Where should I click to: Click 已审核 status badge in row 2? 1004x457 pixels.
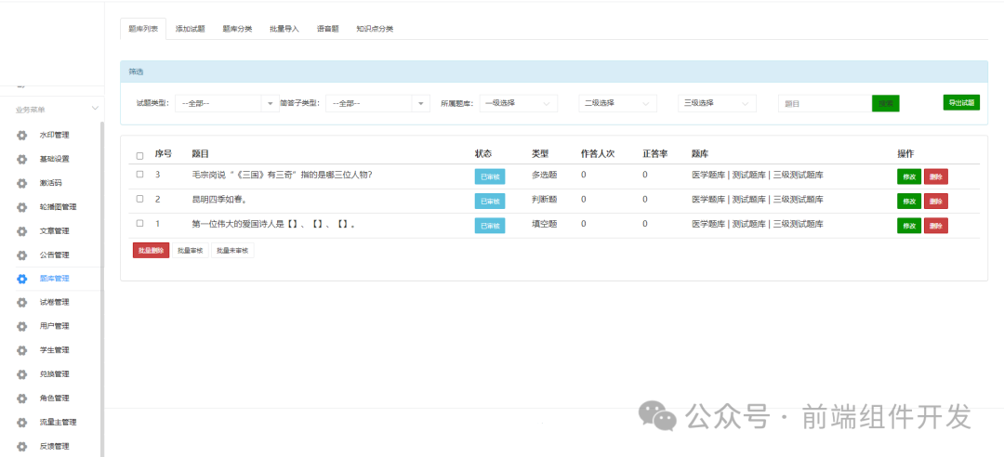coord(490,201)
